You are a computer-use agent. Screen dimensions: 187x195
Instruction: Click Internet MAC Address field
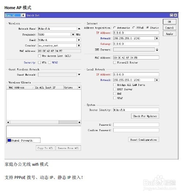click(136, 58)
